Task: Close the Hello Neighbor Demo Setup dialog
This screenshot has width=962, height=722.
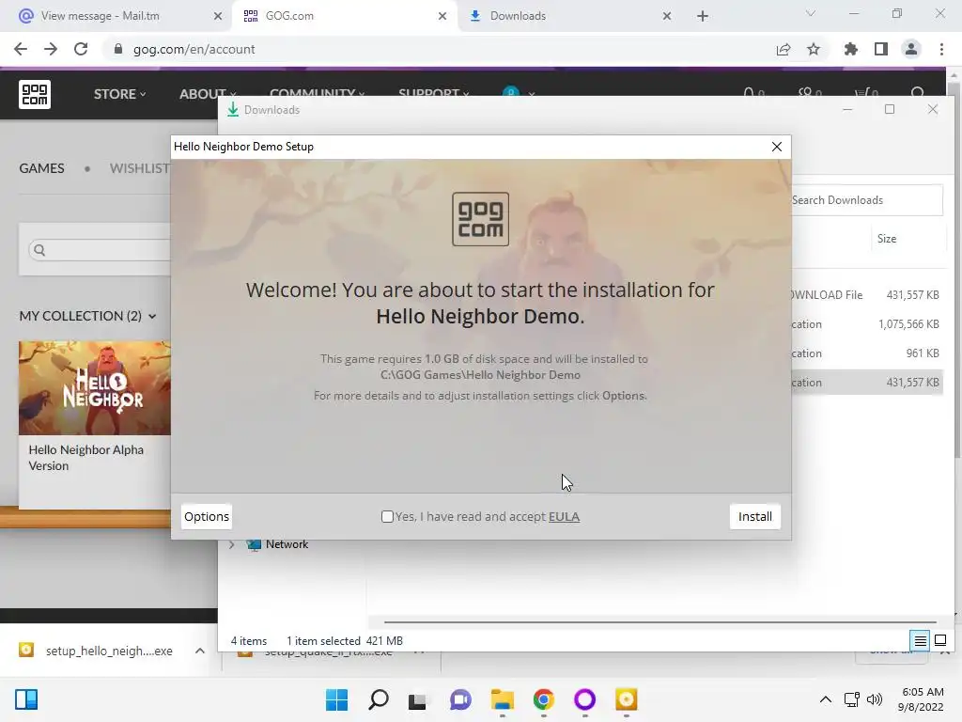Action: point(777,147)
